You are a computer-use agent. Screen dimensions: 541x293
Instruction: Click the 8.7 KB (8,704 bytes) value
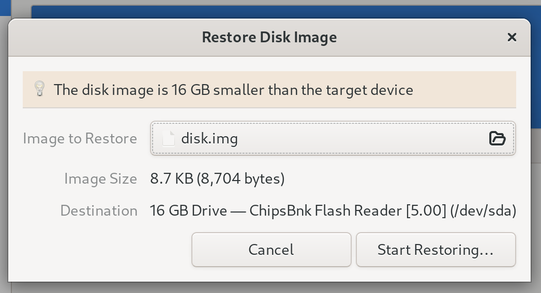(217, 179)
